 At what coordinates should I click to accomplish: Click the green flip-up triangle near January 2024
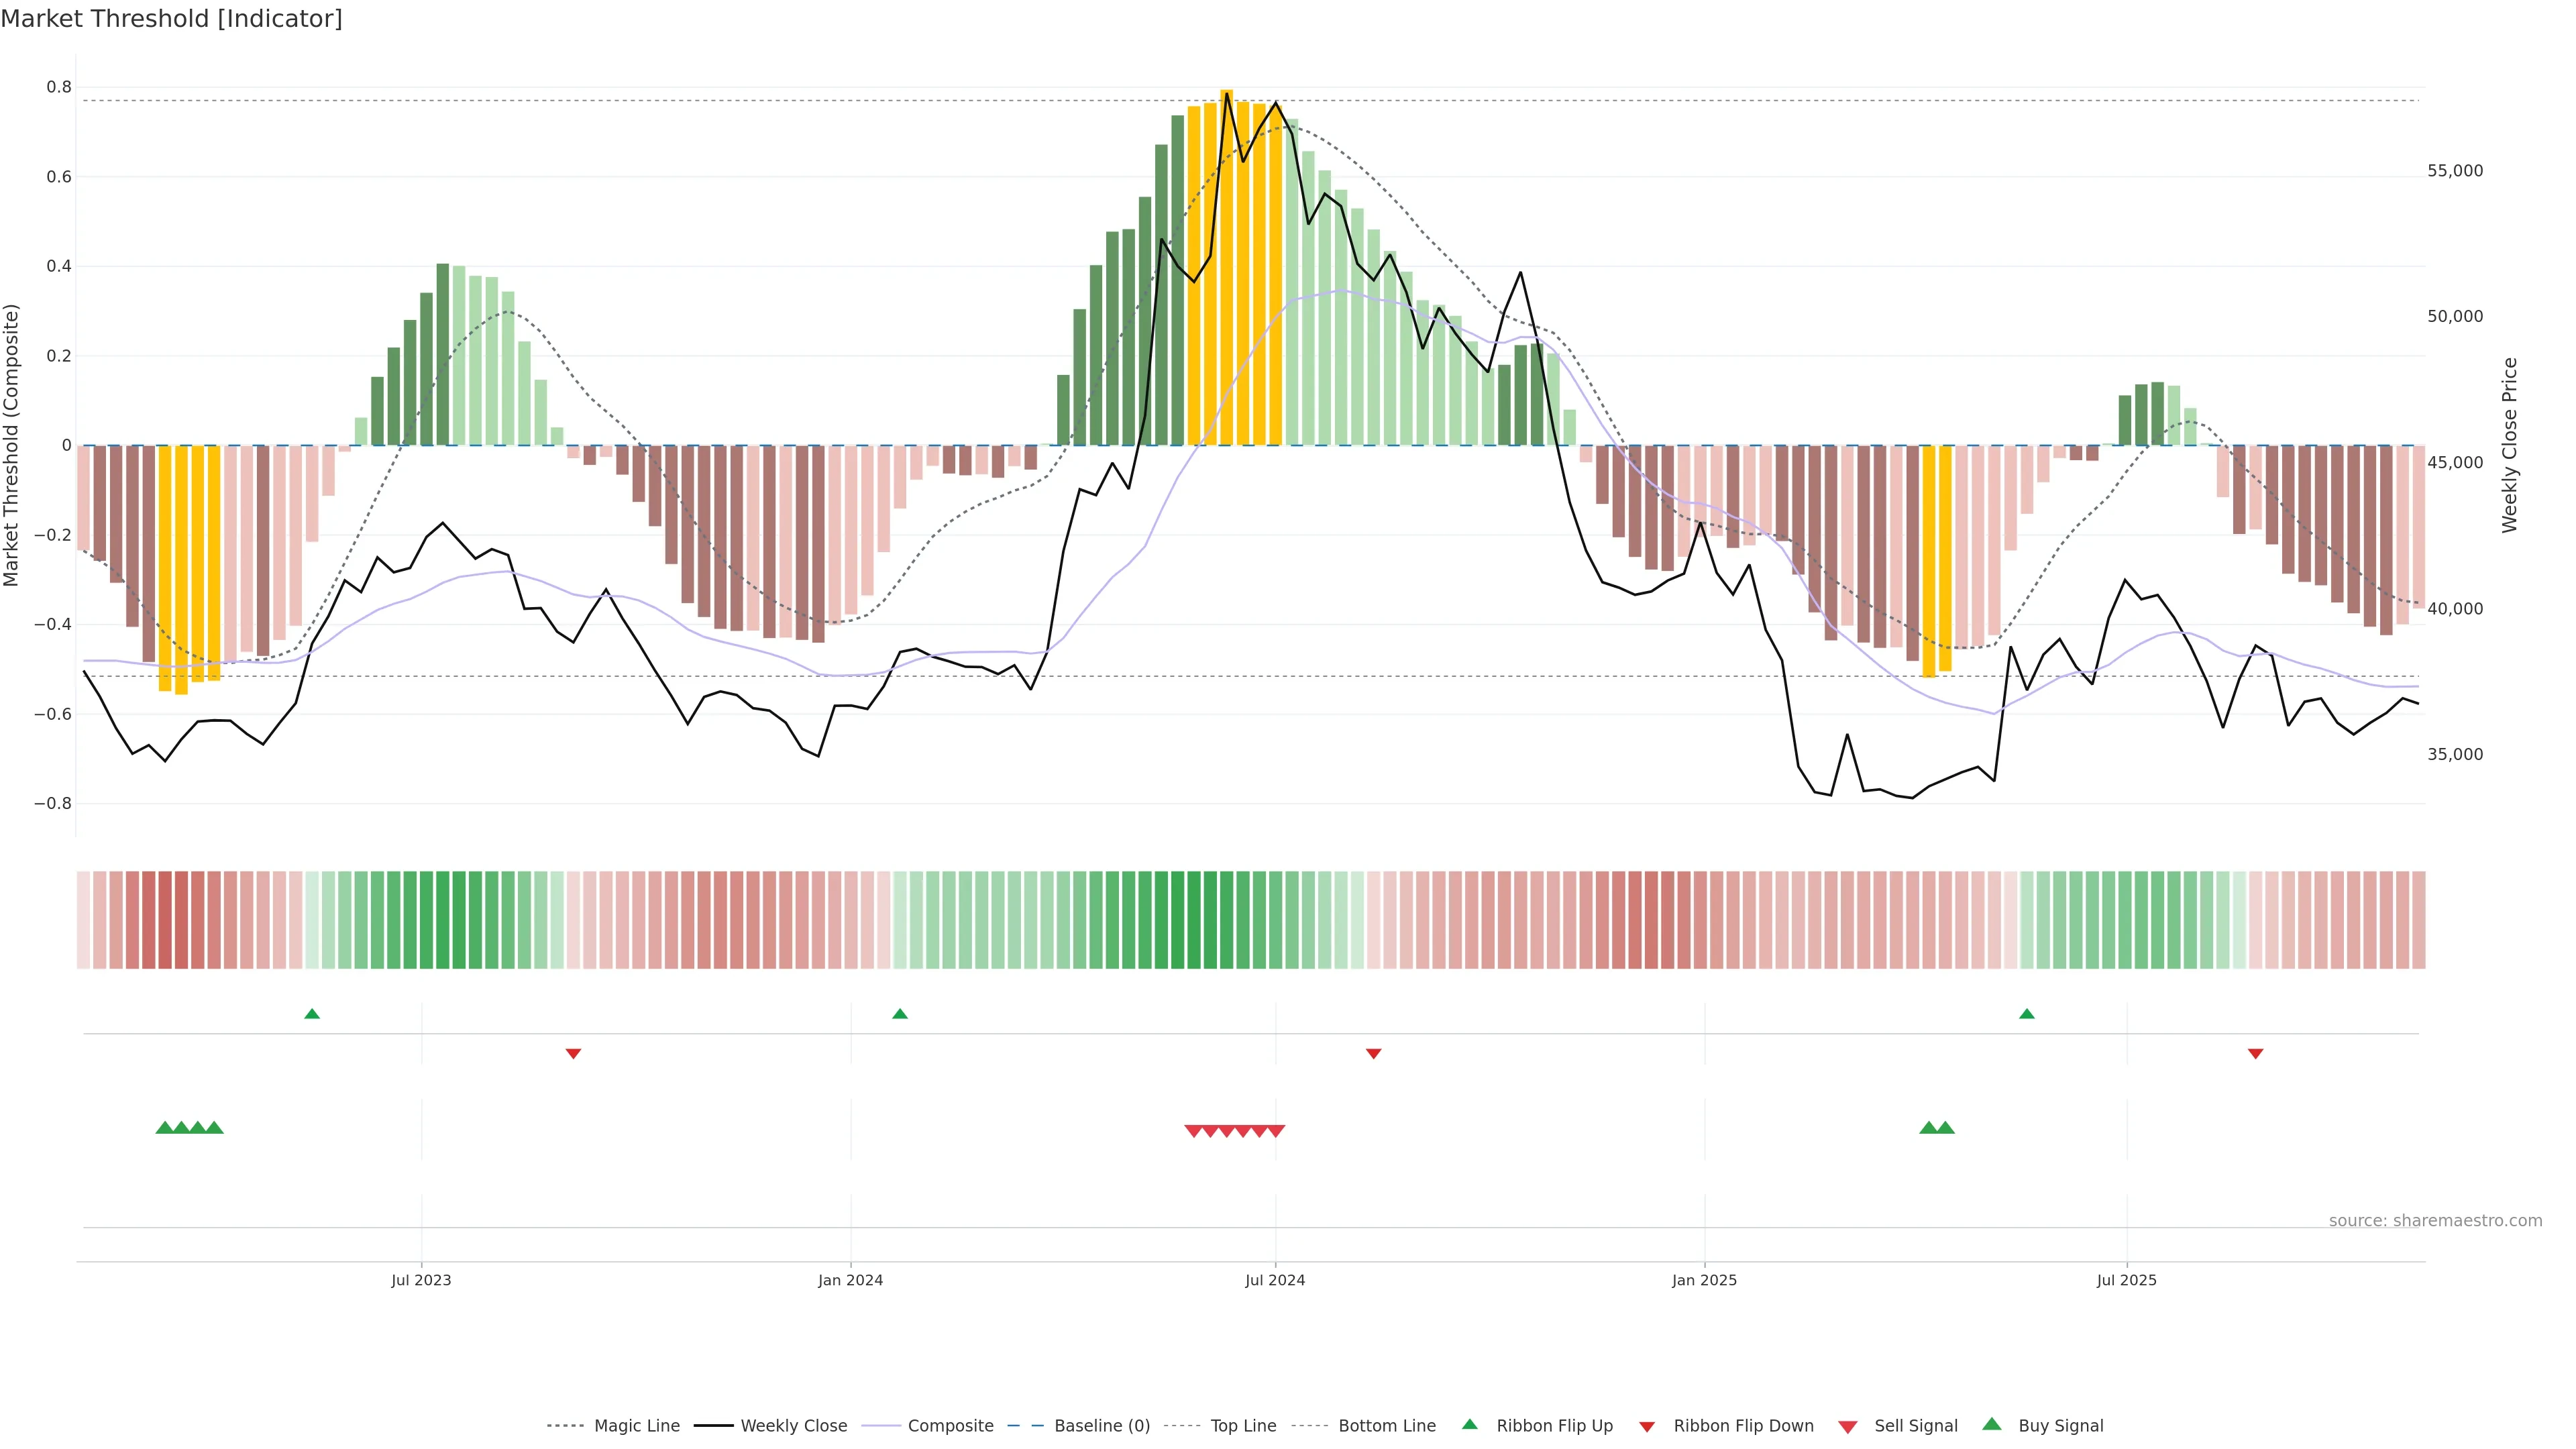(x=900, y=1014)
